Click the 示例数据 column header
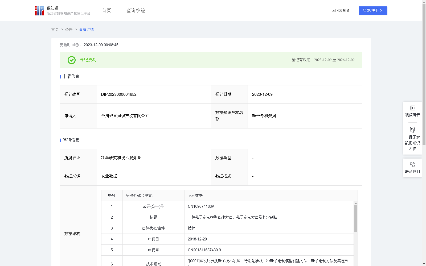 coord(271,196)
